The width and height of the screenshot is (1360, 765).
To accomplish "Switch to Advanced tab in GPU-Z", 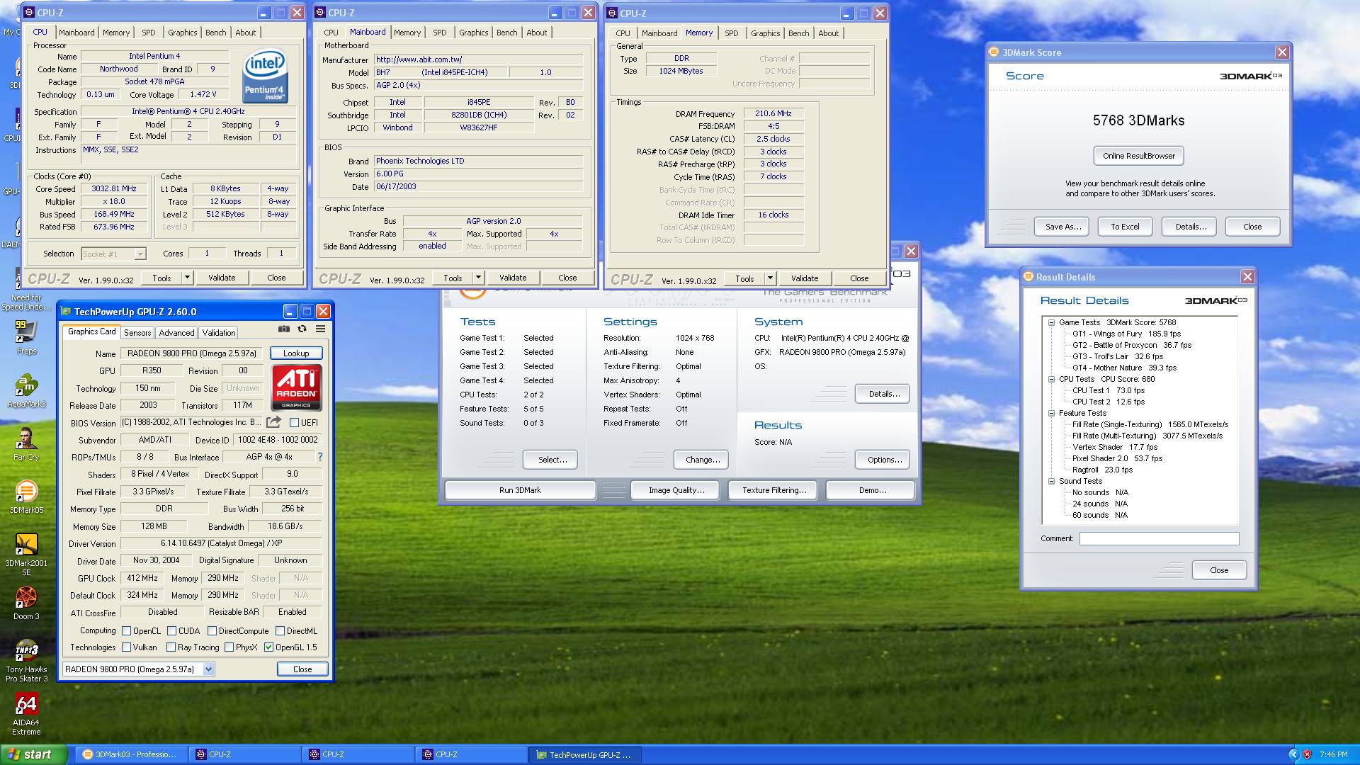I will tap(176, 333).
